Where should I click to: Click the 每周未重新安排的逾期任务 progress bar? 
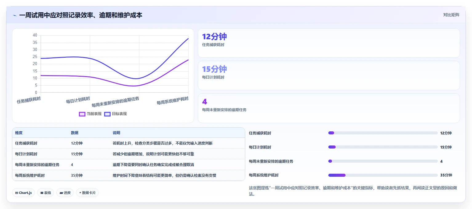(383, 161)
